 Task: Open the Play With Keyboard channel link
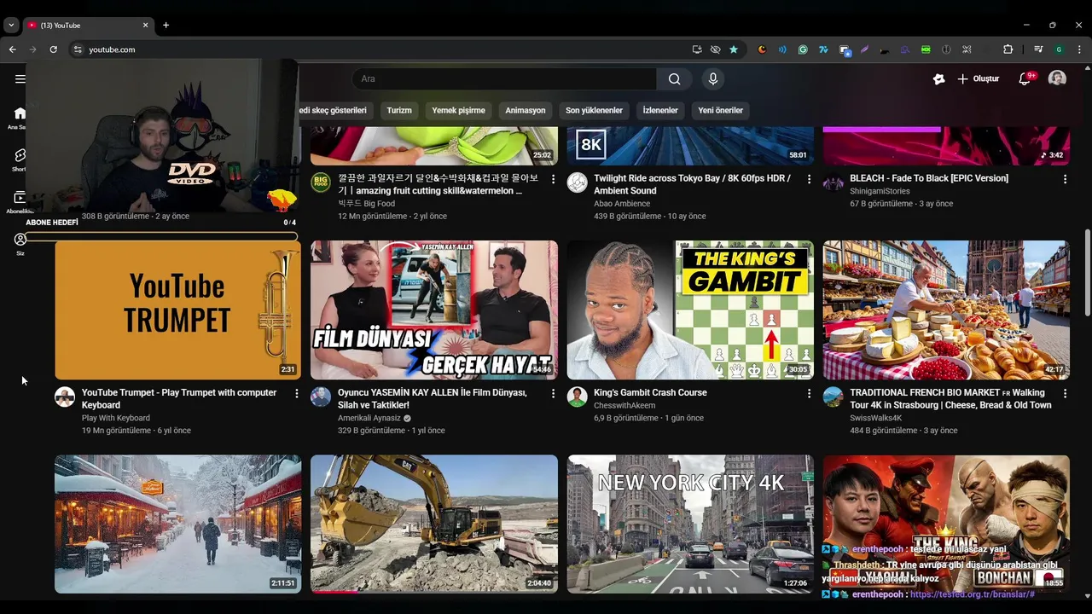(116, 418)
